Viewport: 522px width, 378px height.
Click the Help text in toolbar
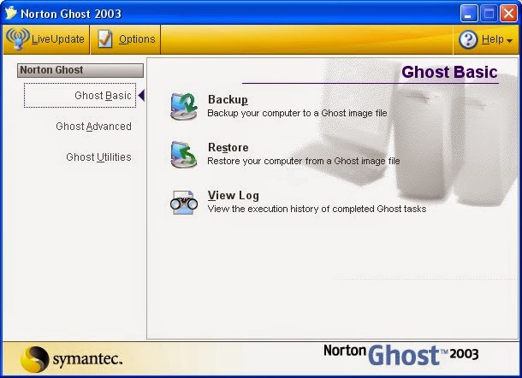[x=493, y=39]
